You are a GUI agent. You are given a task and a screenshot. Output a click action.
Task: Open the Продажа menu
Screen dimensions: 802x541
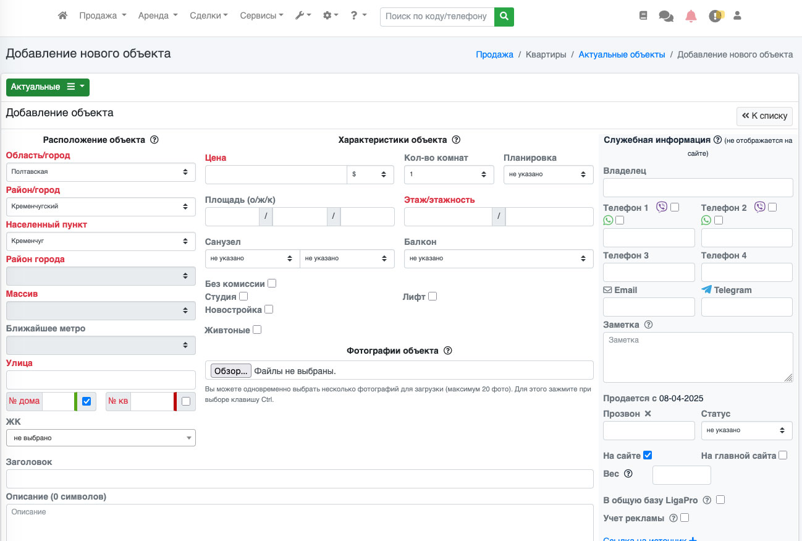(103, 16)
